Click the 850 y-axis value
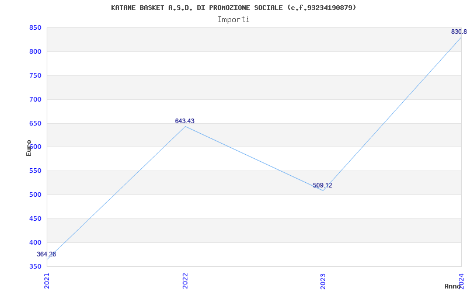 tap(35, 28)
